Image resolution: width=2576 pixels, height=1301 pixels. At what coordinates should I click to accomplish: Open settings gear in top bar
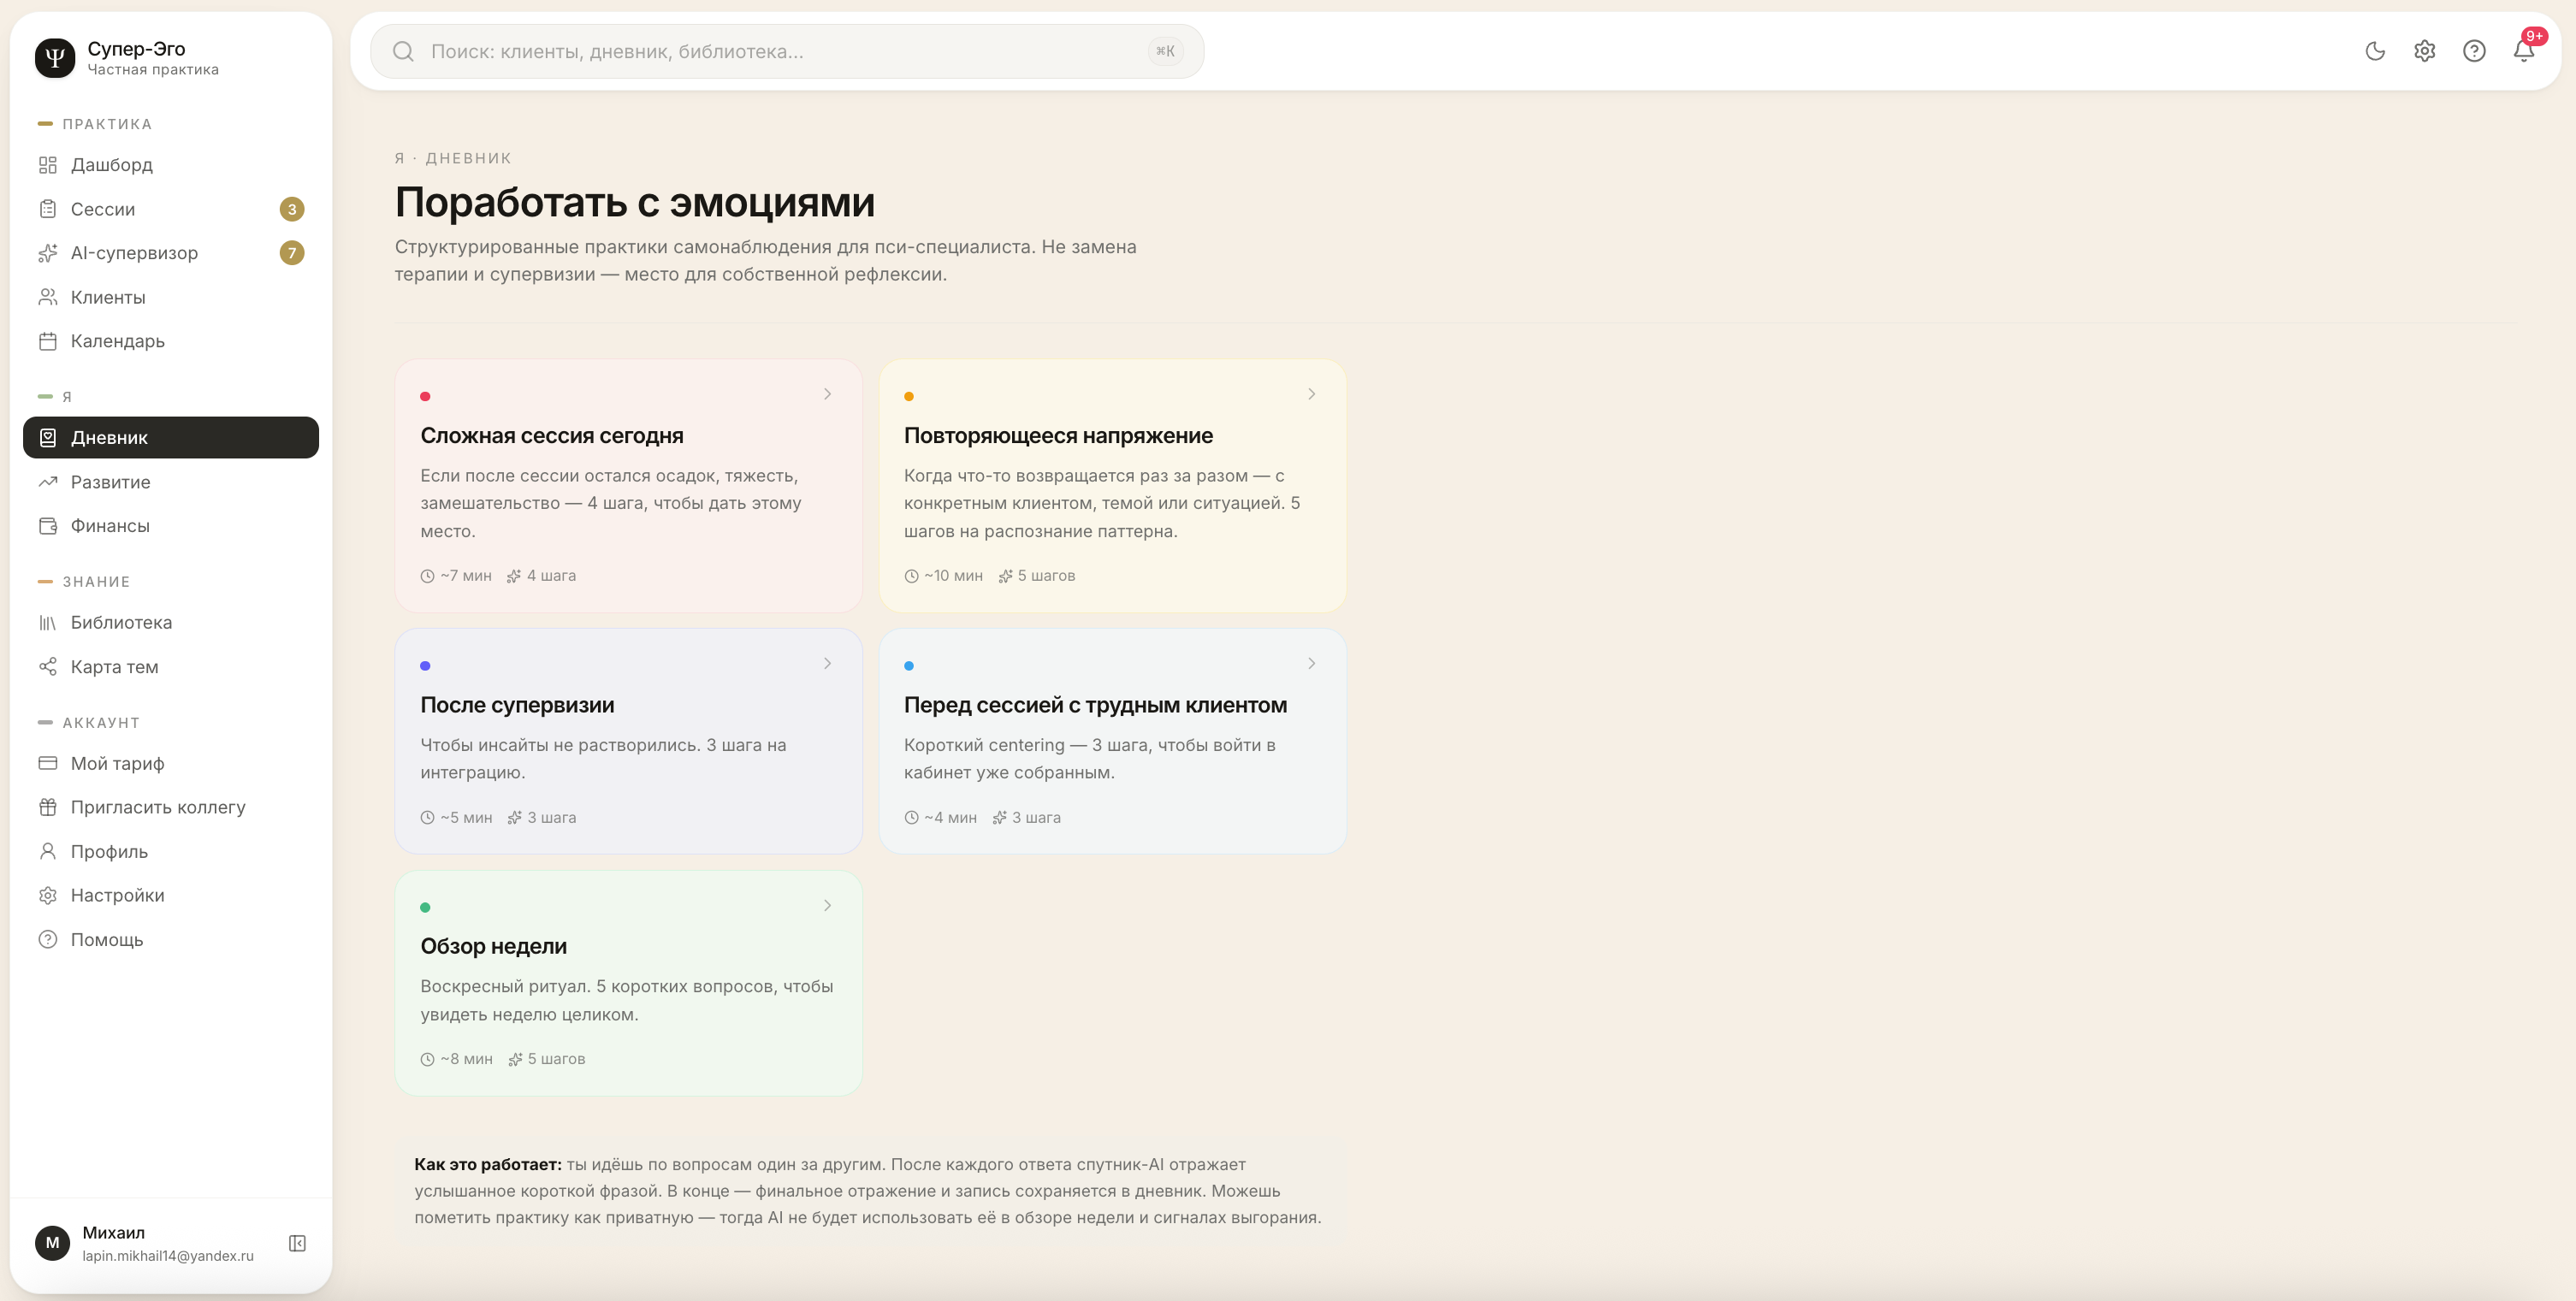(x=2424, y=51)
